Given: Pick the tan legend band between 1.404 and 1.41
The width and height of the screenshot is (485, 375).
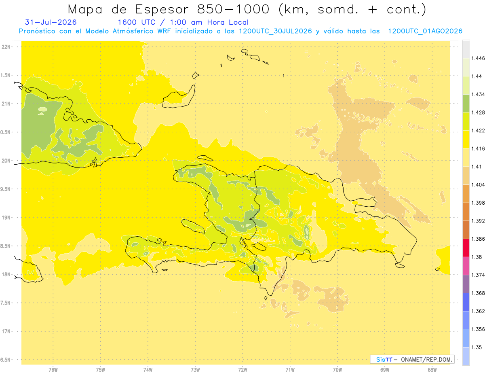Looking at the screenshot, I should pos(466,176).
